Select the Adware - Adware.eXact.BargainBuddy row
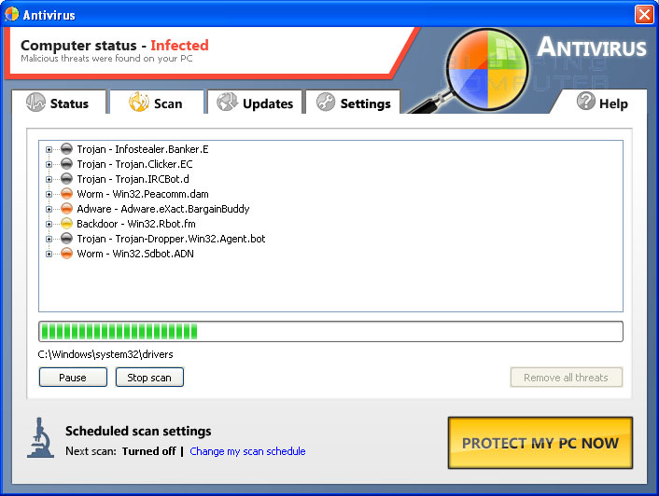 click(x=163, y=209)
